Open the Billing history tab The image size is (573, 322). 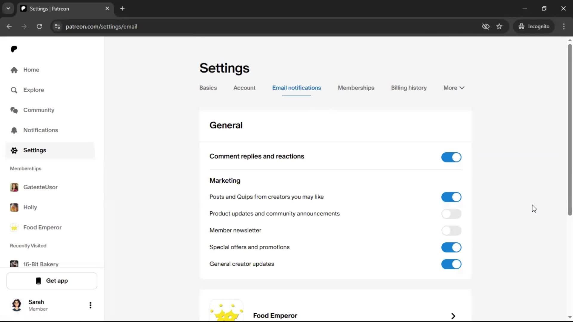click(409, 88)
